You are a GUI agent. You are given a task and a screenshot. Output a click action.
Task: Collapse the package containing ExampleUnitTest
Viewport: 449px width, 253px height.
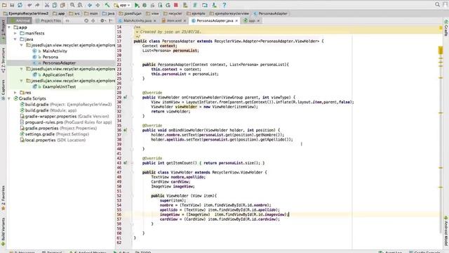point(22,81)
